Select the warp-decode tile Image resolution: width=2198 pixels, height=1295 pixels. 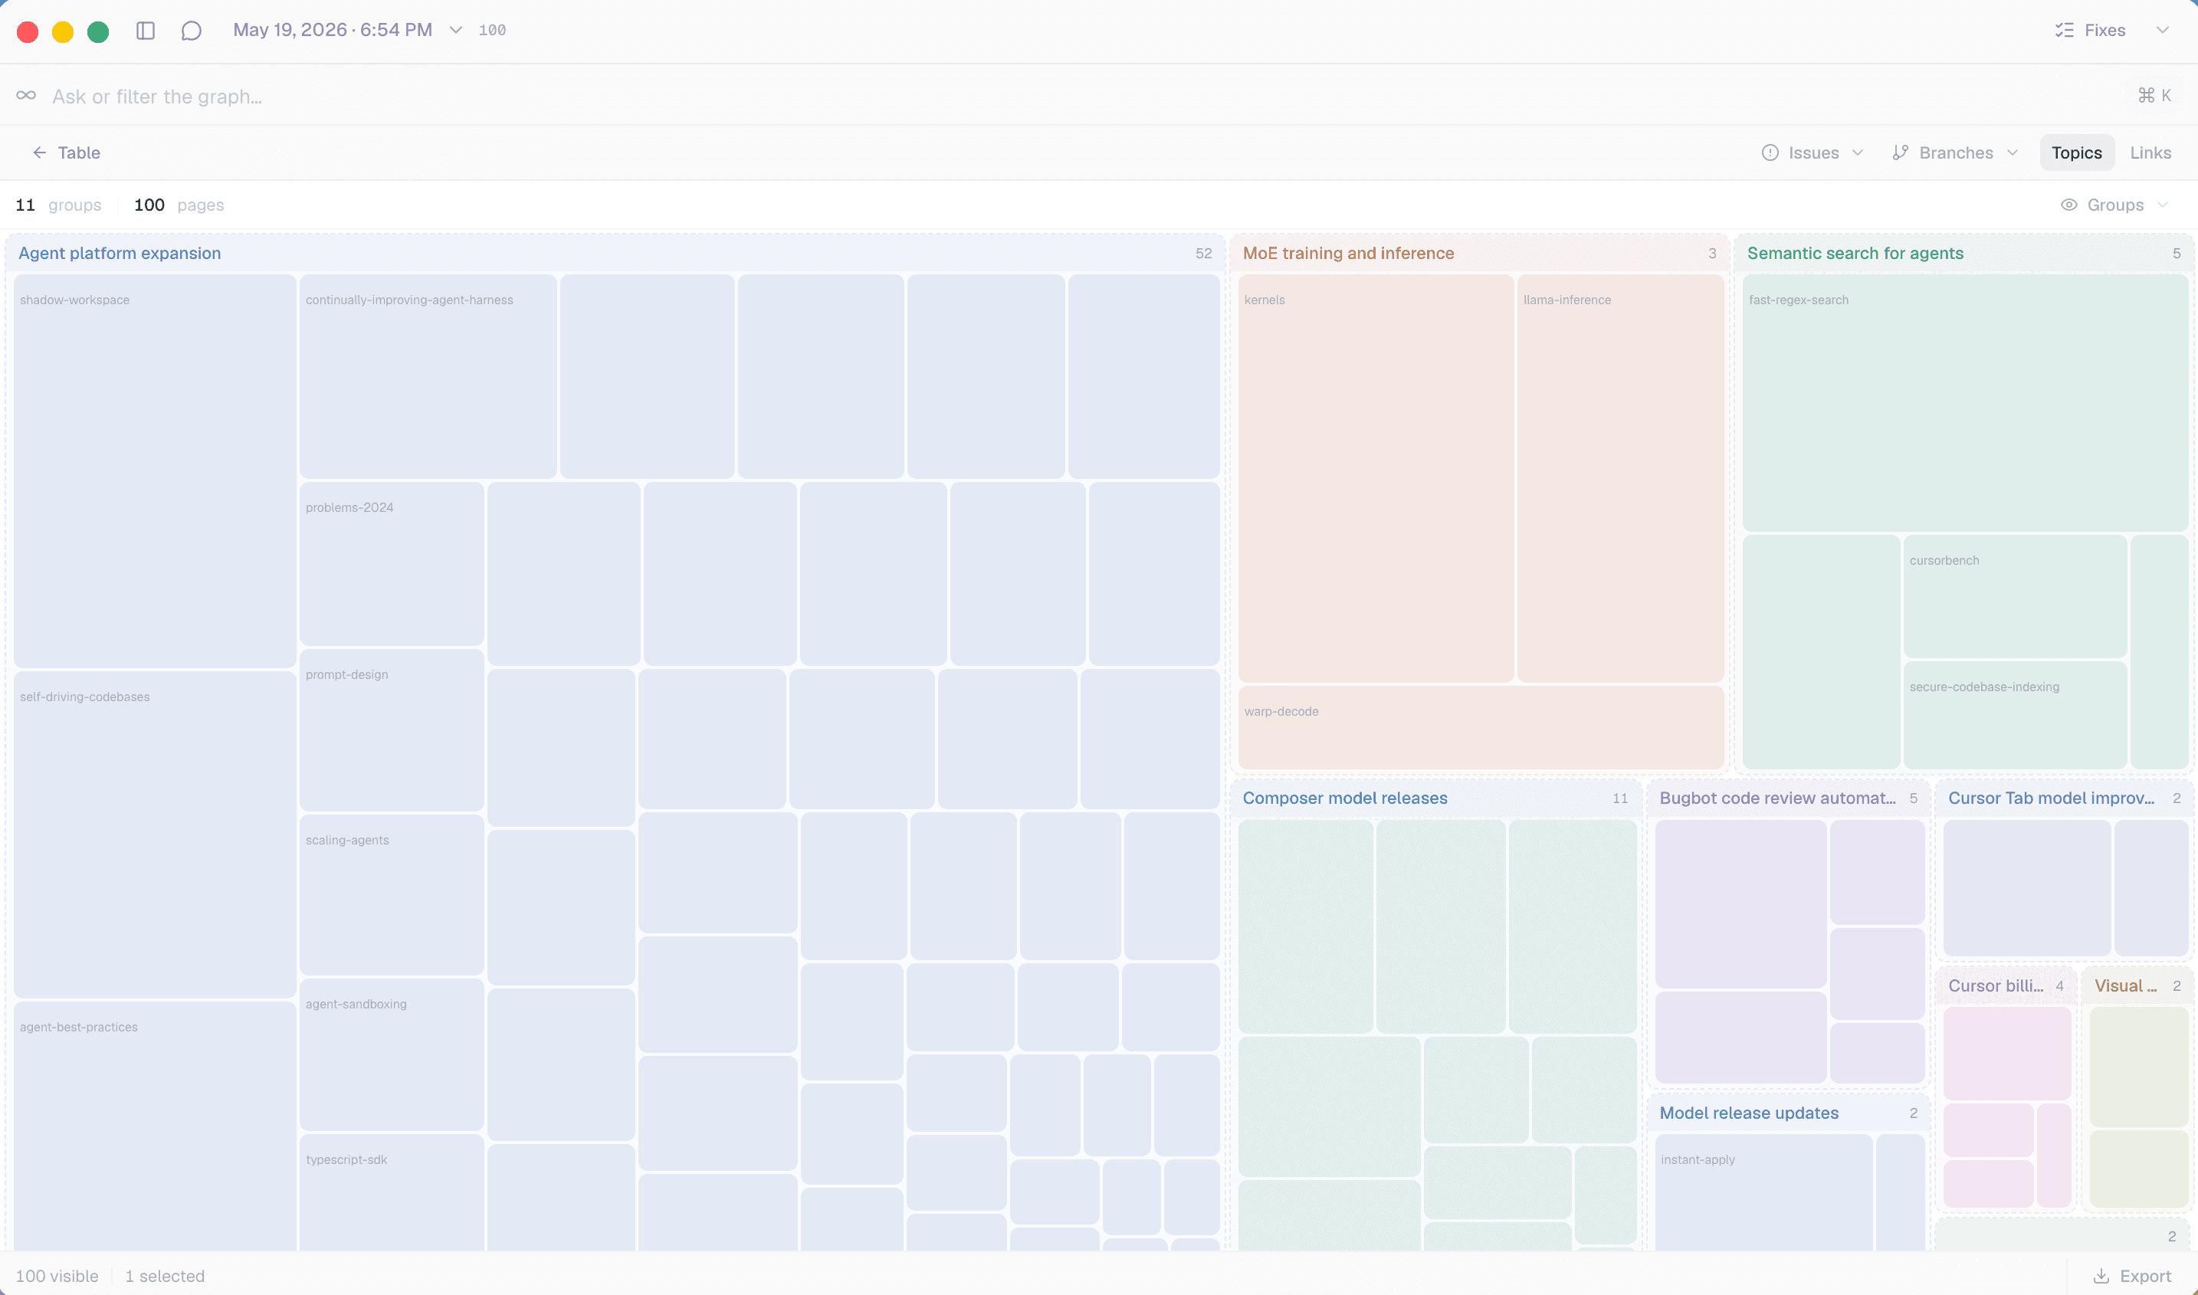pyautogui.click(x=1481, y=727)
